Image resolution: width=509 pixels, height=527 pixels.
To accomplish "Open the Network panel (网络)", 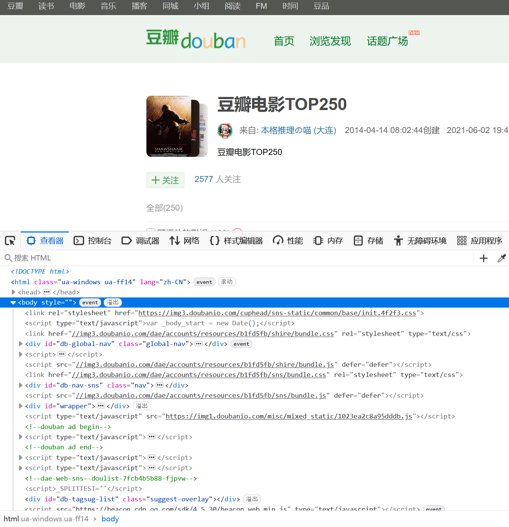I will (x=185, y=241).
